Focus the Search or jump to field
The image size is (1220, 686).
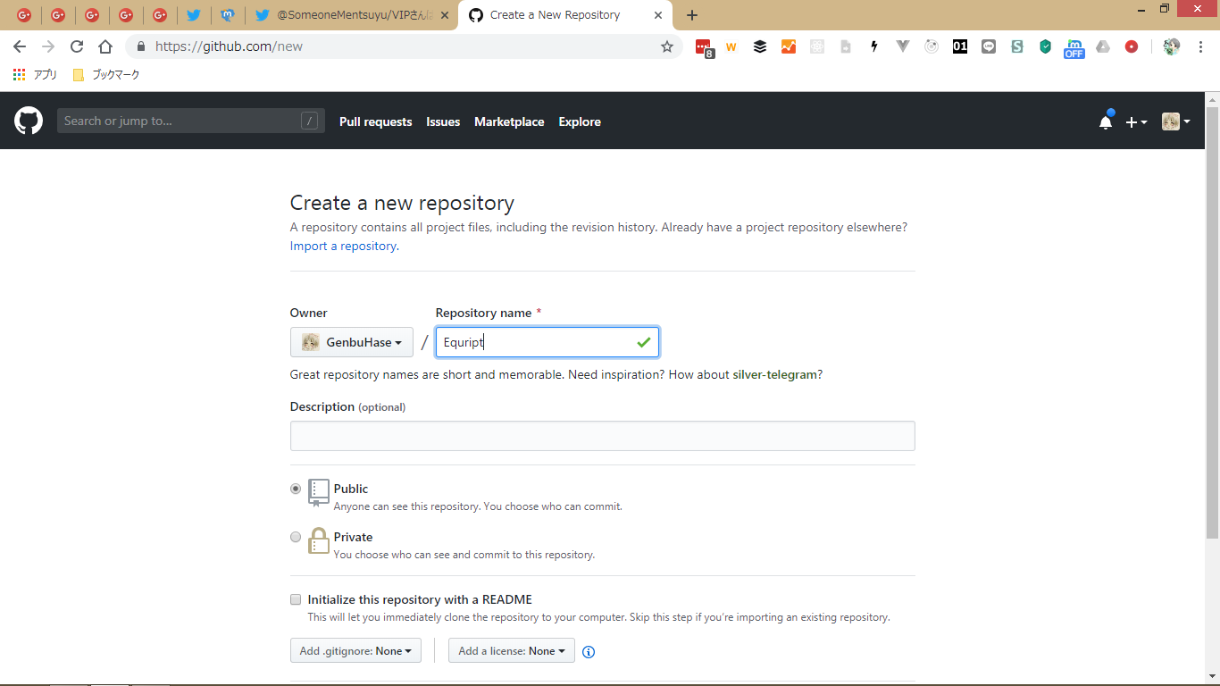(191, 121)
